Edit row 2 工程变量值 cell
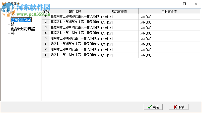Viewport: 202px width, 113px height. (x=169, y=22)
